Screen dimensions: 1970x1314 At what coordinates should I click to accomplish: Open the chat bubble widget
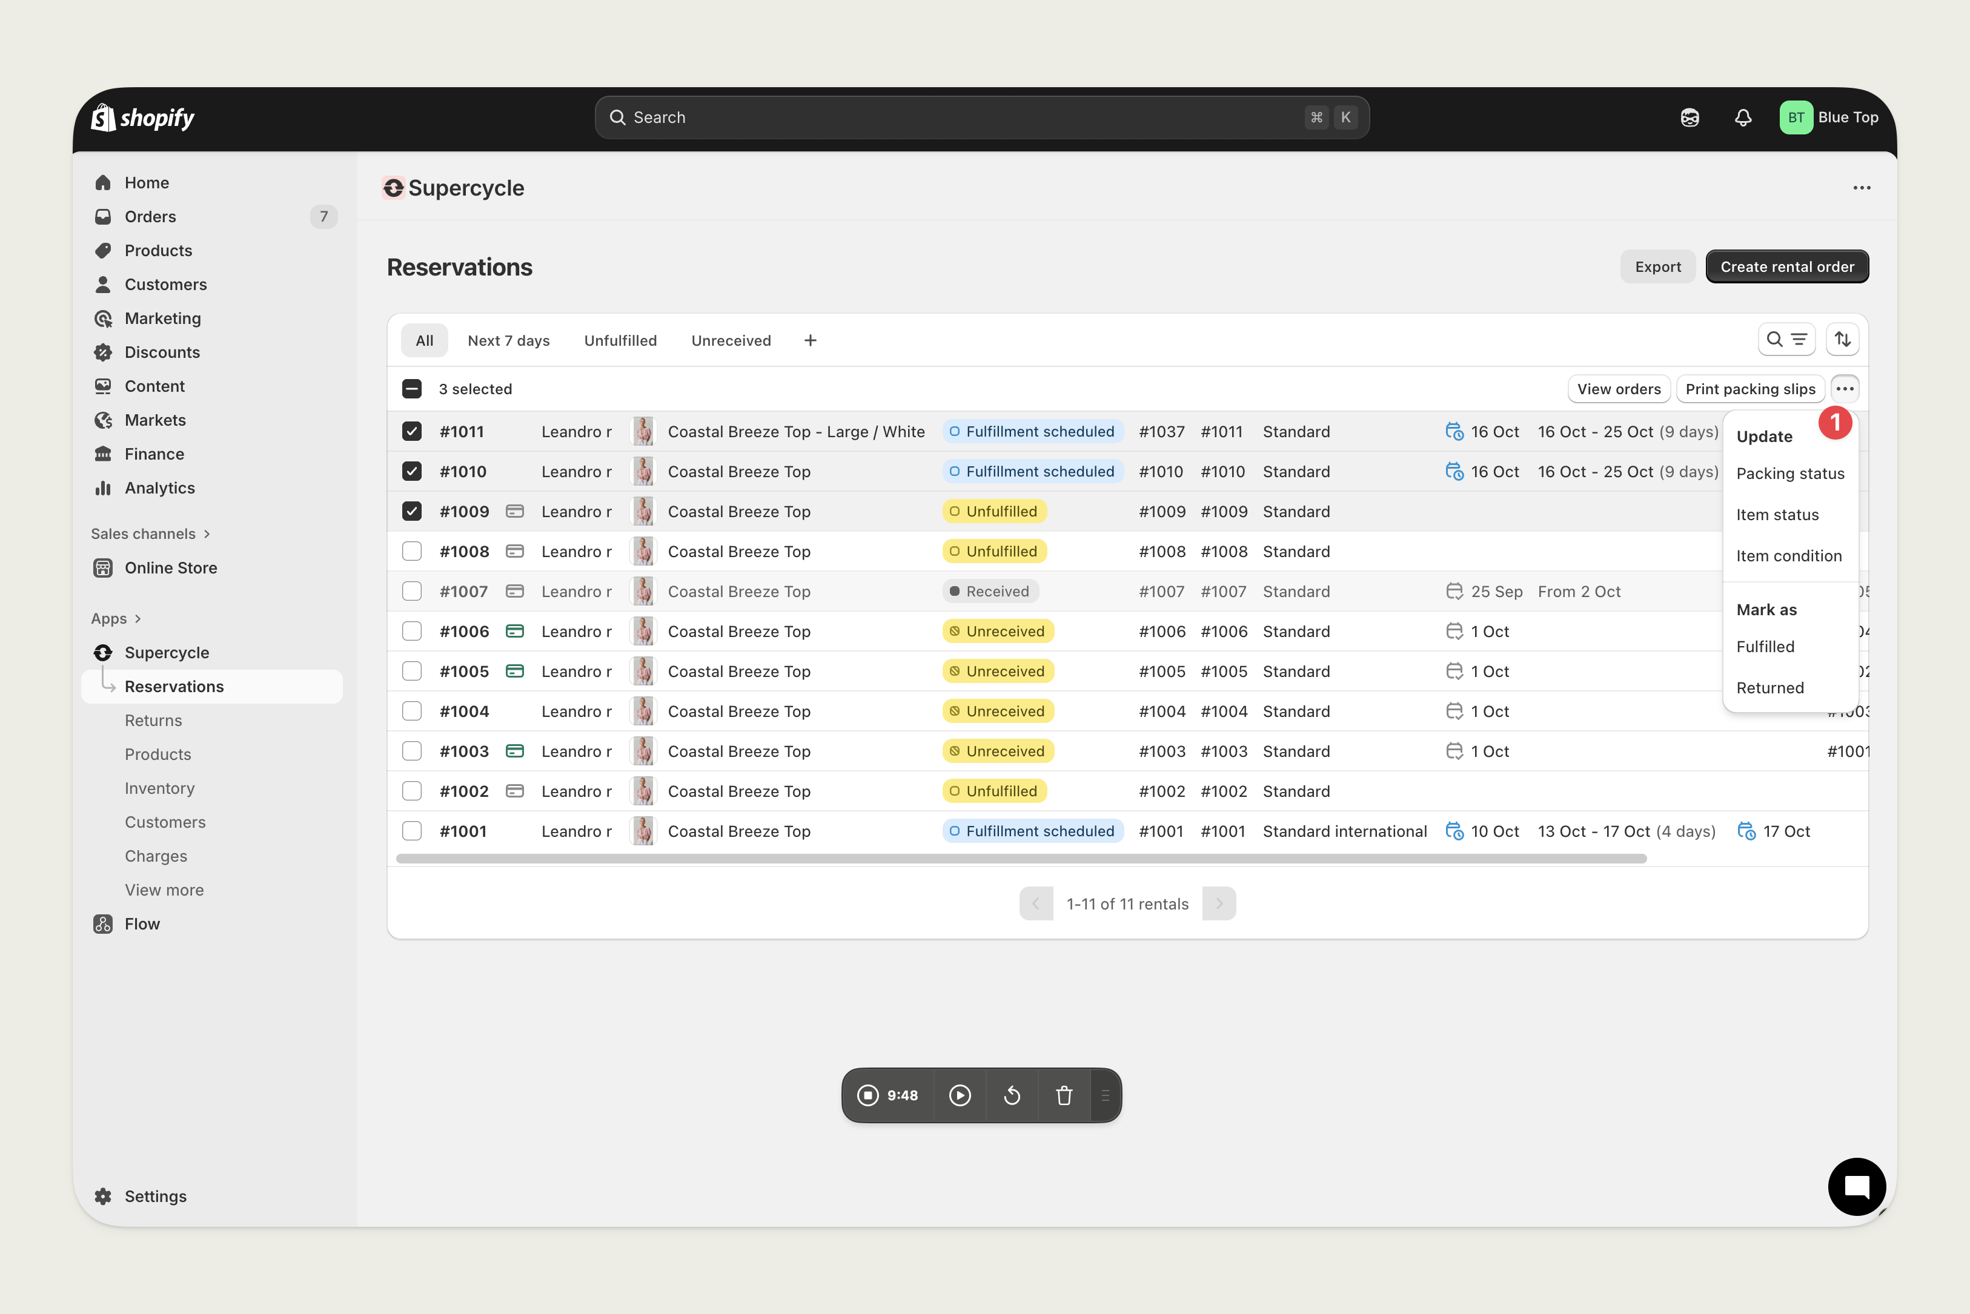(1856, 1187)
